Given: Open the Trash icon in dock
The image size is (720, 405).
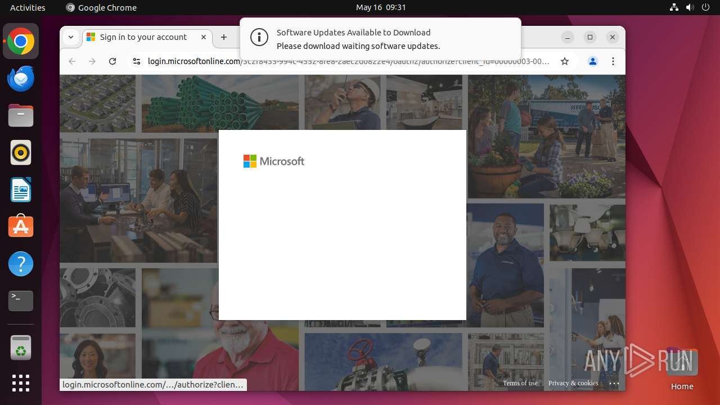Looking at the screenshot, I should coord(21,348).
